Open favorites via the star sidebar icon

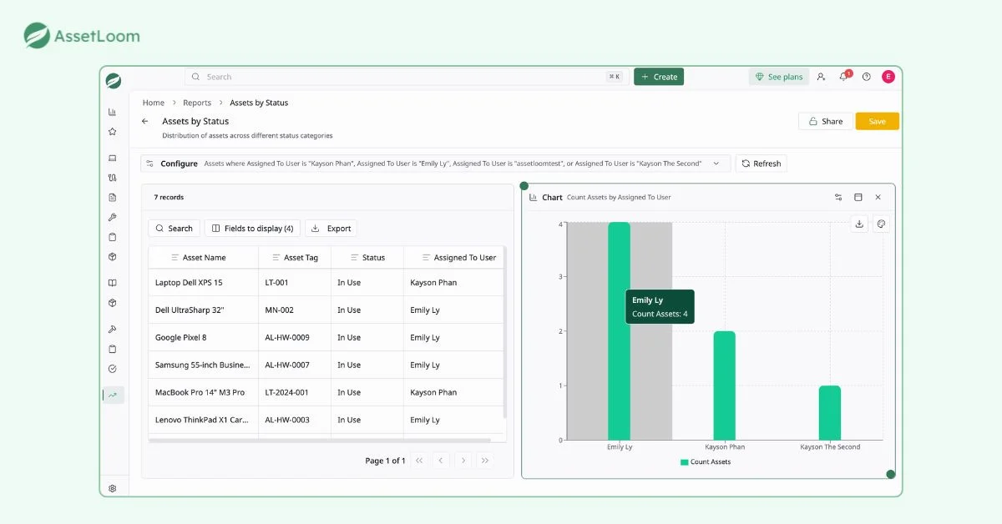(113, 131)
